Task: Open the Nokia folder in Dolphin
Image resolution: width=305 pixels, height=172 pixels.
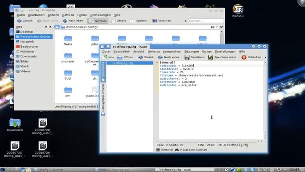Action: click(x=68, y=40)
